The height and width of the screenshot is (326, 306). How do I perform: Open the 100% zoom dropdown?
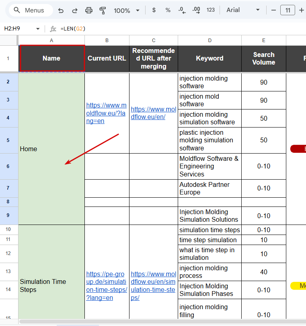click(x=127, y=10)
